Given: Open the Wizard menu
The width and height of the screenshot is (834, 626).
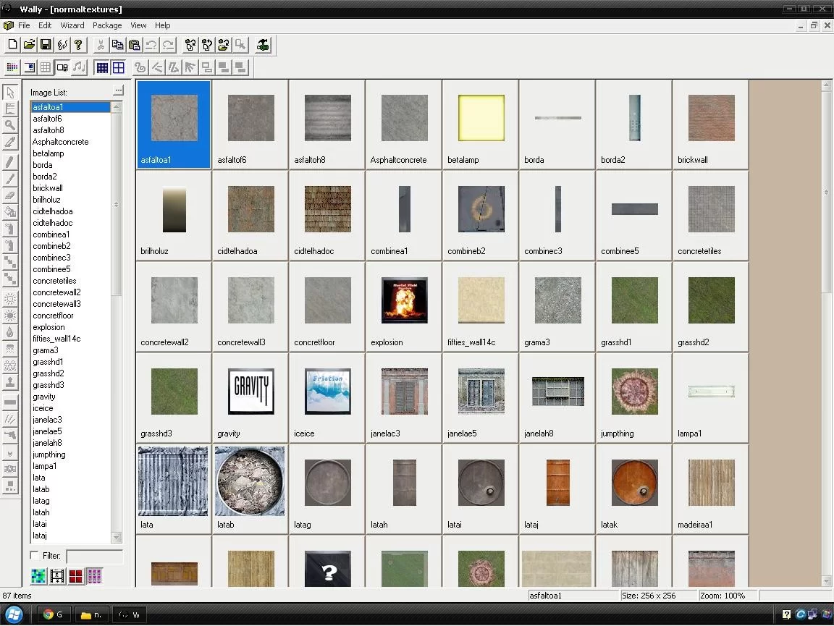Looking at the screenshot, I should pyautogui.click(x=72, y=25).
